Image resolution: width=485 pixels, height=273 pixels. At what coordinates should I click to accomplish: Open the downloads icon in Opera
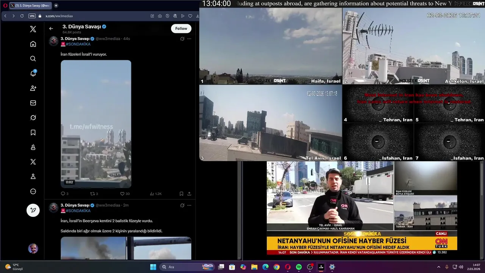click(197, 16)
